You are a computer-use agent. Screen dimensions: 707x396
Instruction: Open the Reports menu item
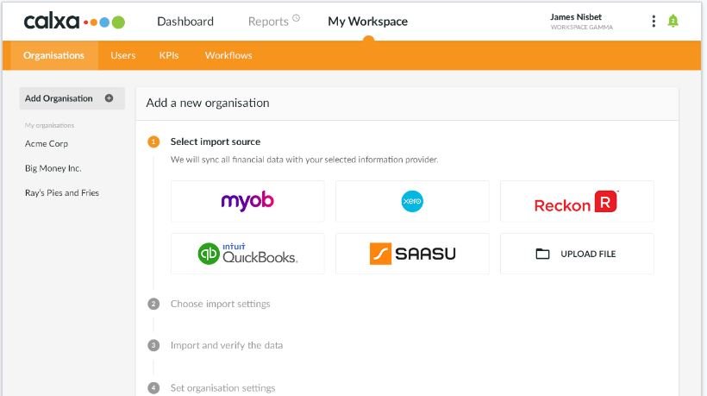(x=268, y=22)
